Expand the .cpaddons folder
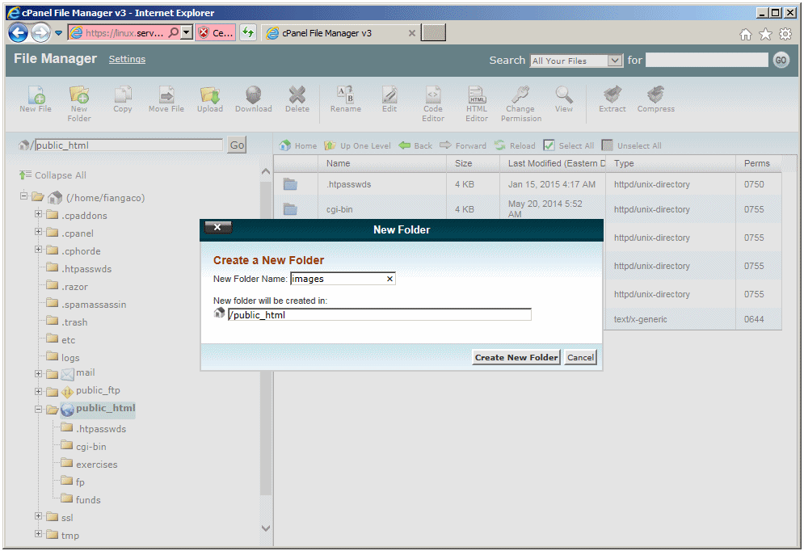The image size is (804, 551). tap(39, 214)
